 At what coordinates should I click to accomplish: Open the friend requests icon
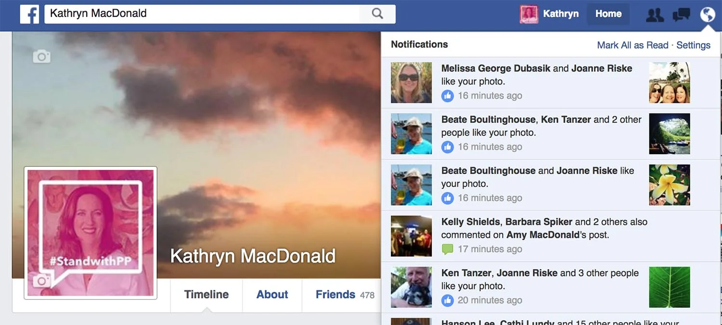tap(655, 15)
